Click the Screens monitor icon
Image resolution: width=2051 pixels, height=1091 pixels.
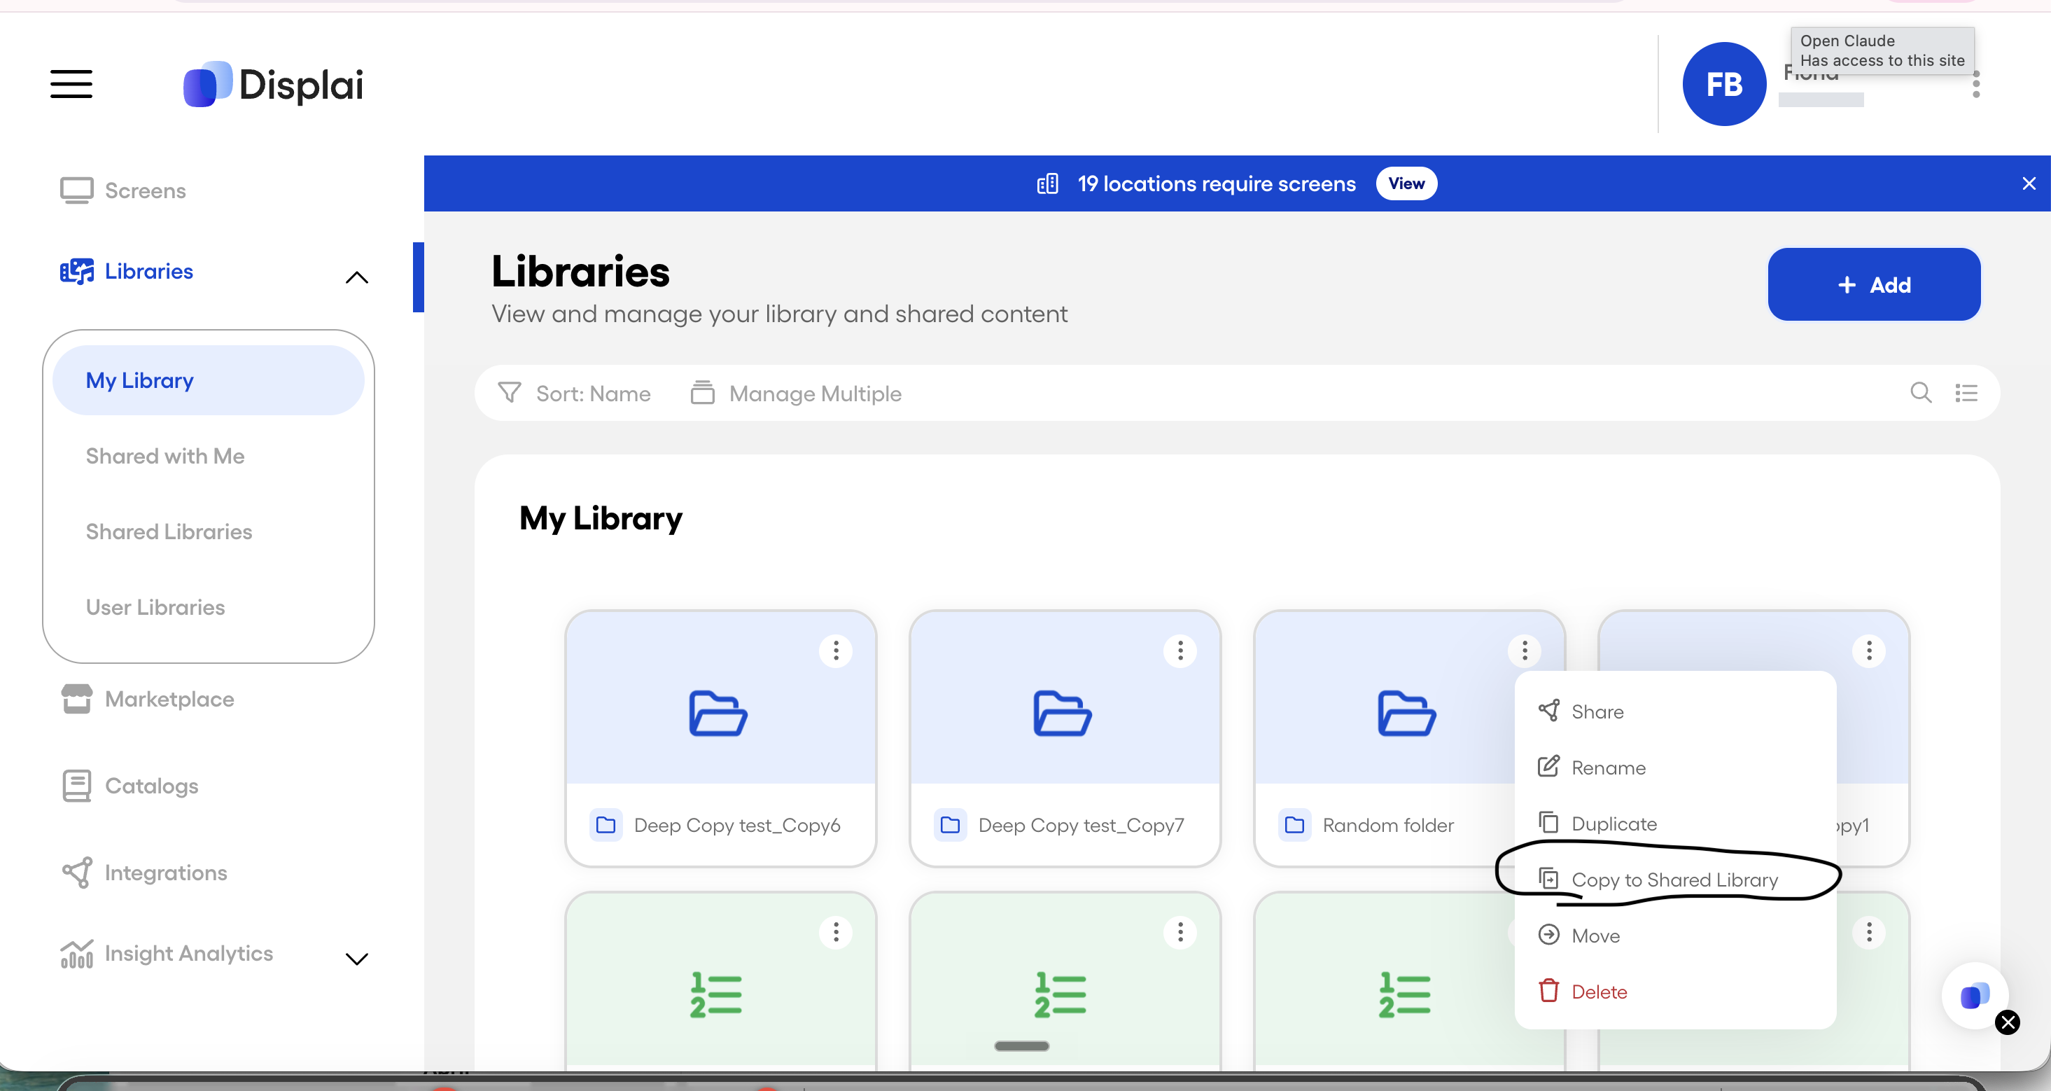point(76,191)
